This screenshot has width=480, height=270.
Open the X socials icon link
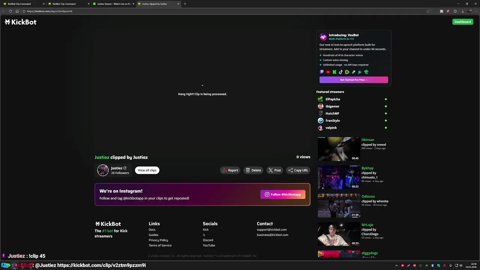[204, 235]
